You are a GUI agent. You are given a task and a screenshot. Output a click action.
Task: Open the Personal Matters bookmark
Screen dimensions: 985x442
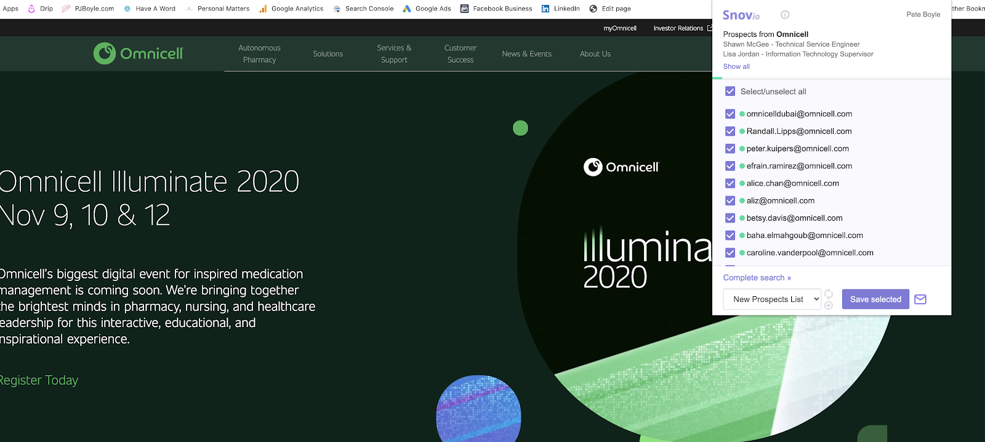(x=217, y=9)
